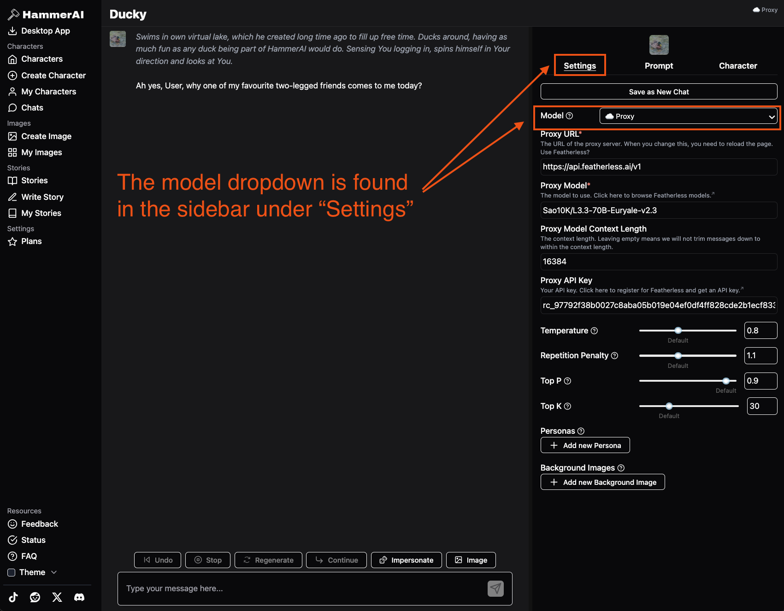This screenshot has width=784, height=611.
Task: Open My Stories in sidebar
Action: point(35,213)
